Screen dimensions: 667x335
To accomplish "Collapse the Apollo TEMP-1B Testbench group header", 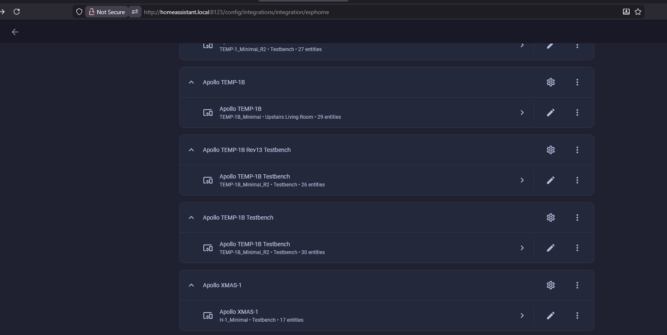I will coord(191,218).
